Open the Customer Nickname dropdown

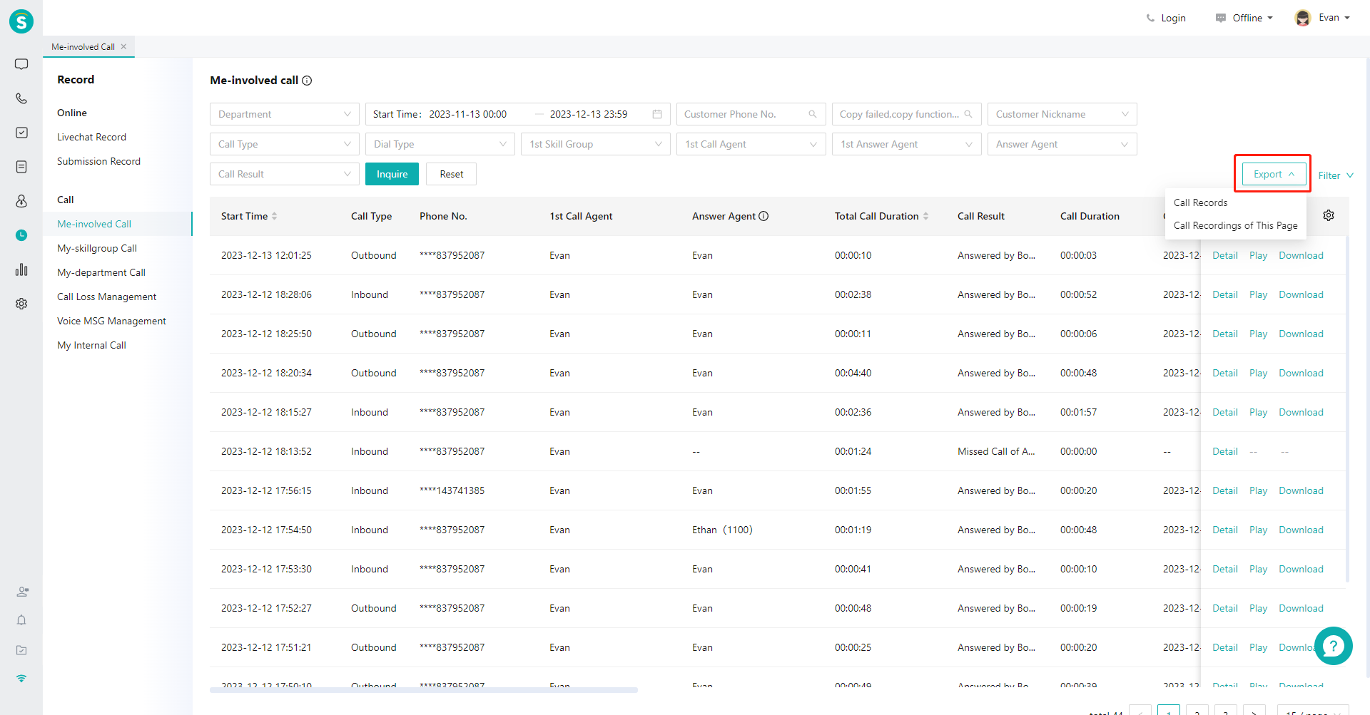click(1062, 114)
